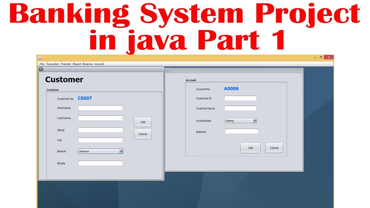Open the Balance menu
Image resolution: width=370 pixels, height=208 pixels.
[88, 64]
